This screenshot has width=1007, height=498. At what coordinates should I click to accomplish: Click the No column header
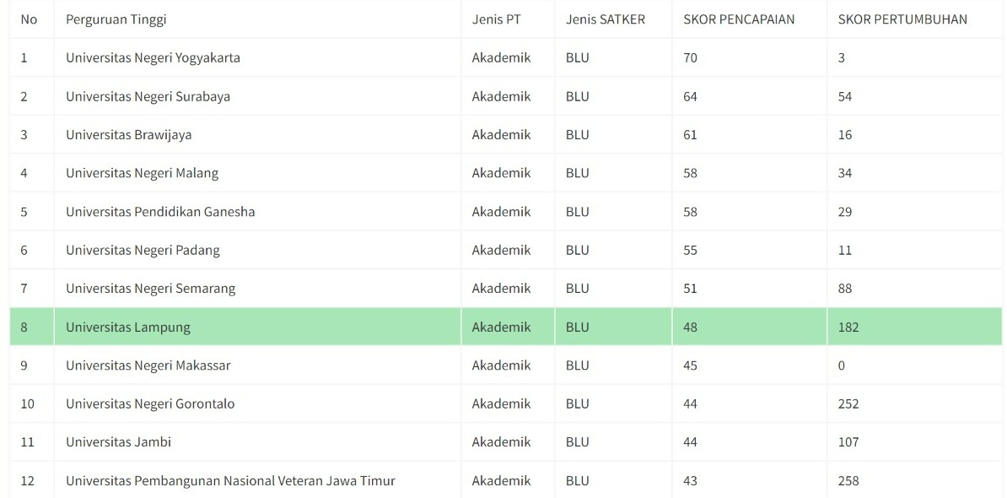pyautogui.click(x=29, y=19)
